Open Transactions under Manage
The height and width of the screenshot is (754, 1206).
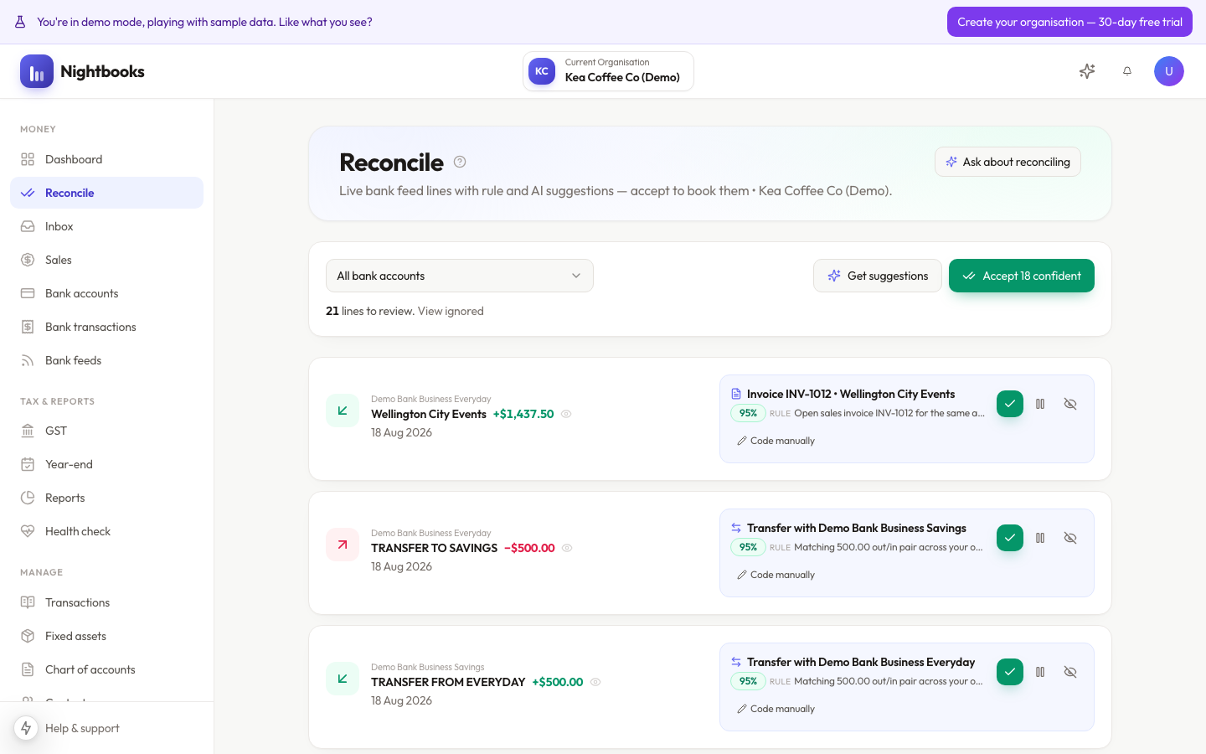pos(106,602)
